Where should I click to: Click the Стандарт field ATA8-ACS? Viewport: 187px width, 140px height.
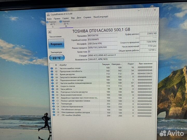coord(122,55)
